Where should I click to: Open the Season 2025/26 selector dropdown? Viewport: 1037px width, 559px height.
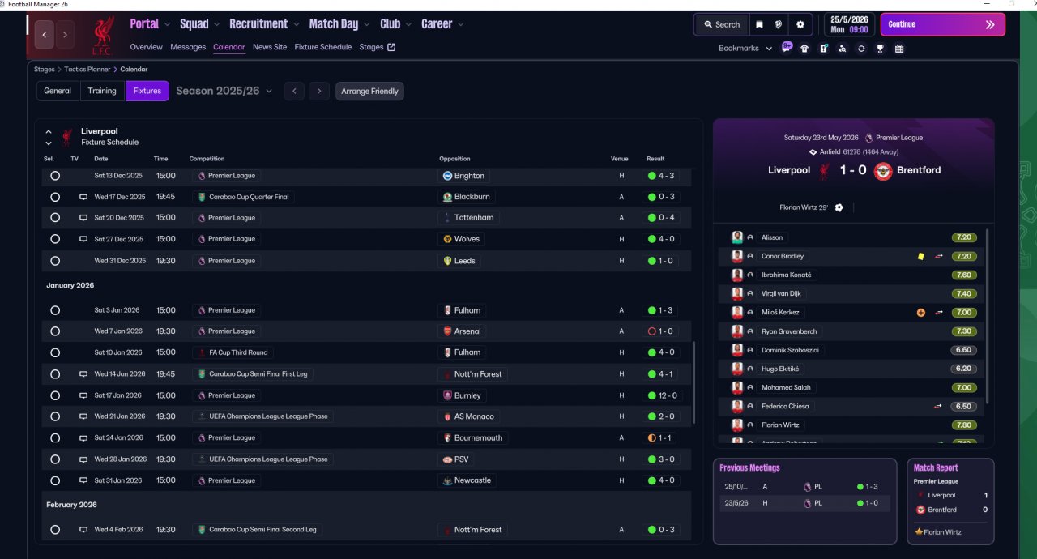coord(224,91)
